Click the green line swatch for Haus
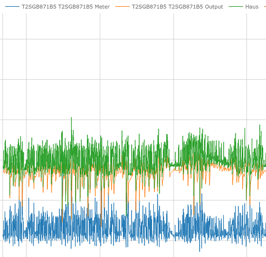Image resolution: width=266 pixels, height=257 pixels. [236, 7]
